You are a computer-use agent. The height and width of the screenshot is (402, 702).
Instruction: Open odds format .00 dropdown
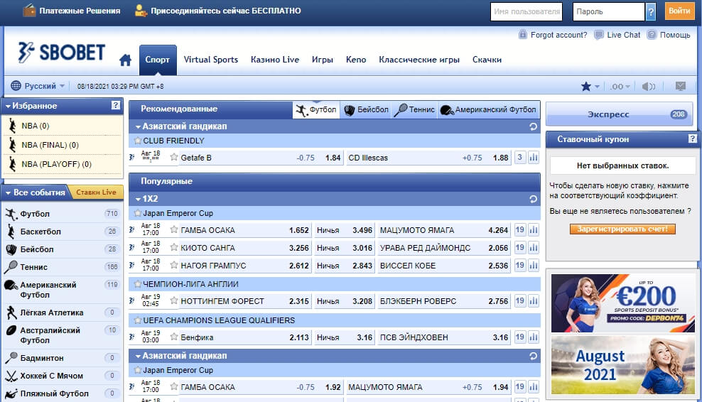point(620,87)
